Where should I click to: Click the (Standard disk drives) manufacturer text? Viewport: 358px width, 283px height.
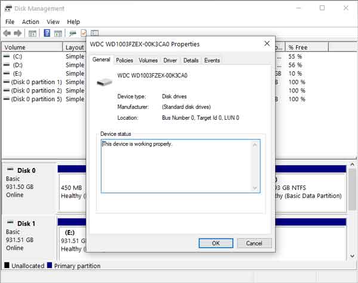coord(186,107)
